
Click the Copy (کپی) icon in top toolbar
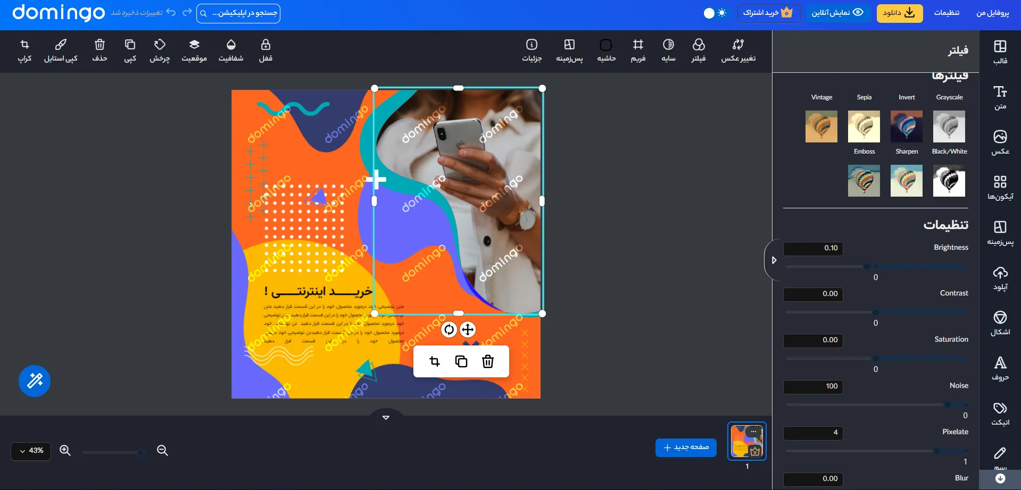coord(130,51)
